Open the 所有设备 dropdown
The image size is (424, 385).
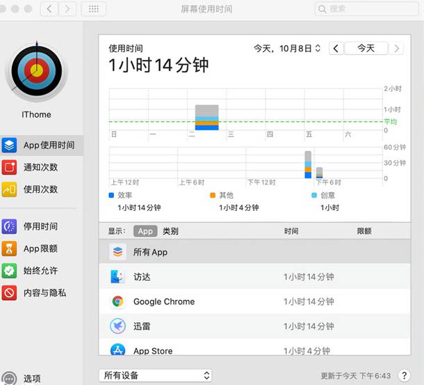[155, 375]
